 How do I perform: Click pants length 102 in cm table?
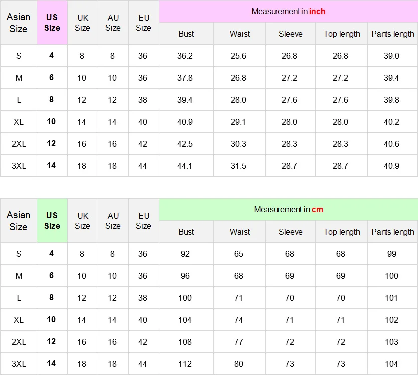[391, 320]
